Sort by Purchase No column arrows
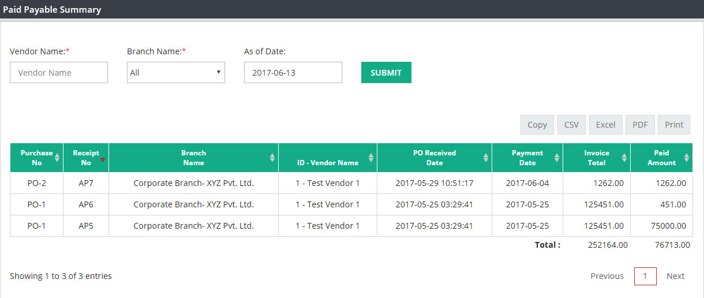 (x=57, y=158)
